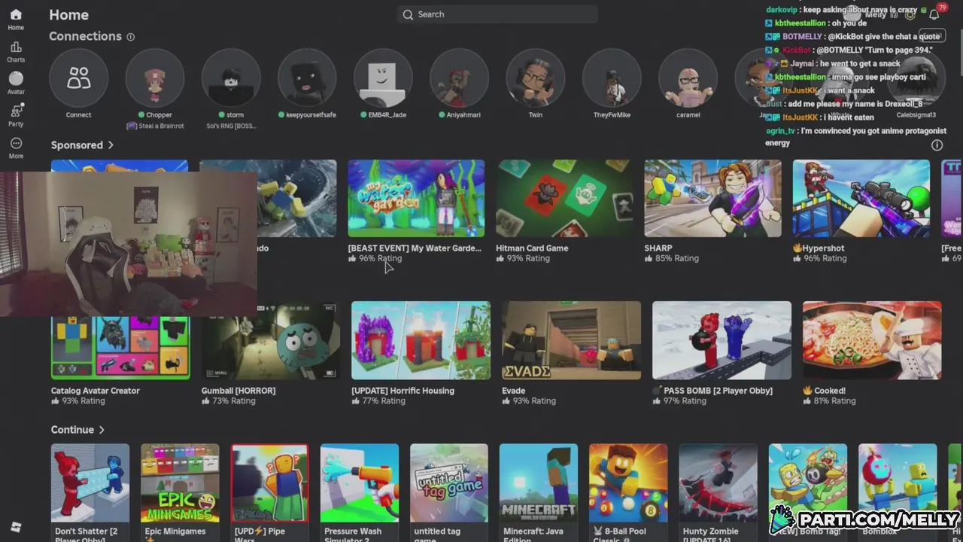
Task: Open caramel's connection avatar
Action: (x=688, y=78)
